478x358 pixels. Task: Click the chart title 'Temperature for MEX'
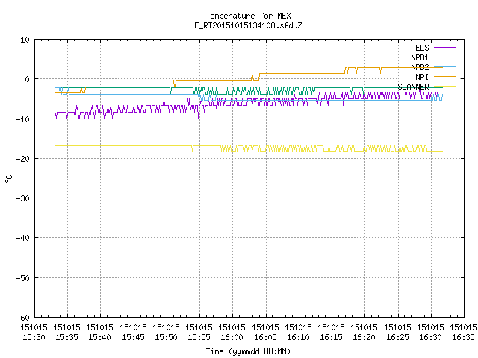tap(248, 16)
